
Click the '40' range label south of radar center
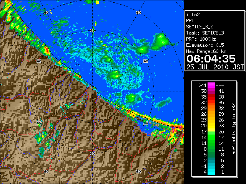(92, 153)
